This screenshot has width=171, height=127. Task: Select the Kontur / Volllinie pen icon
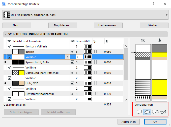[x=88, y=46]
